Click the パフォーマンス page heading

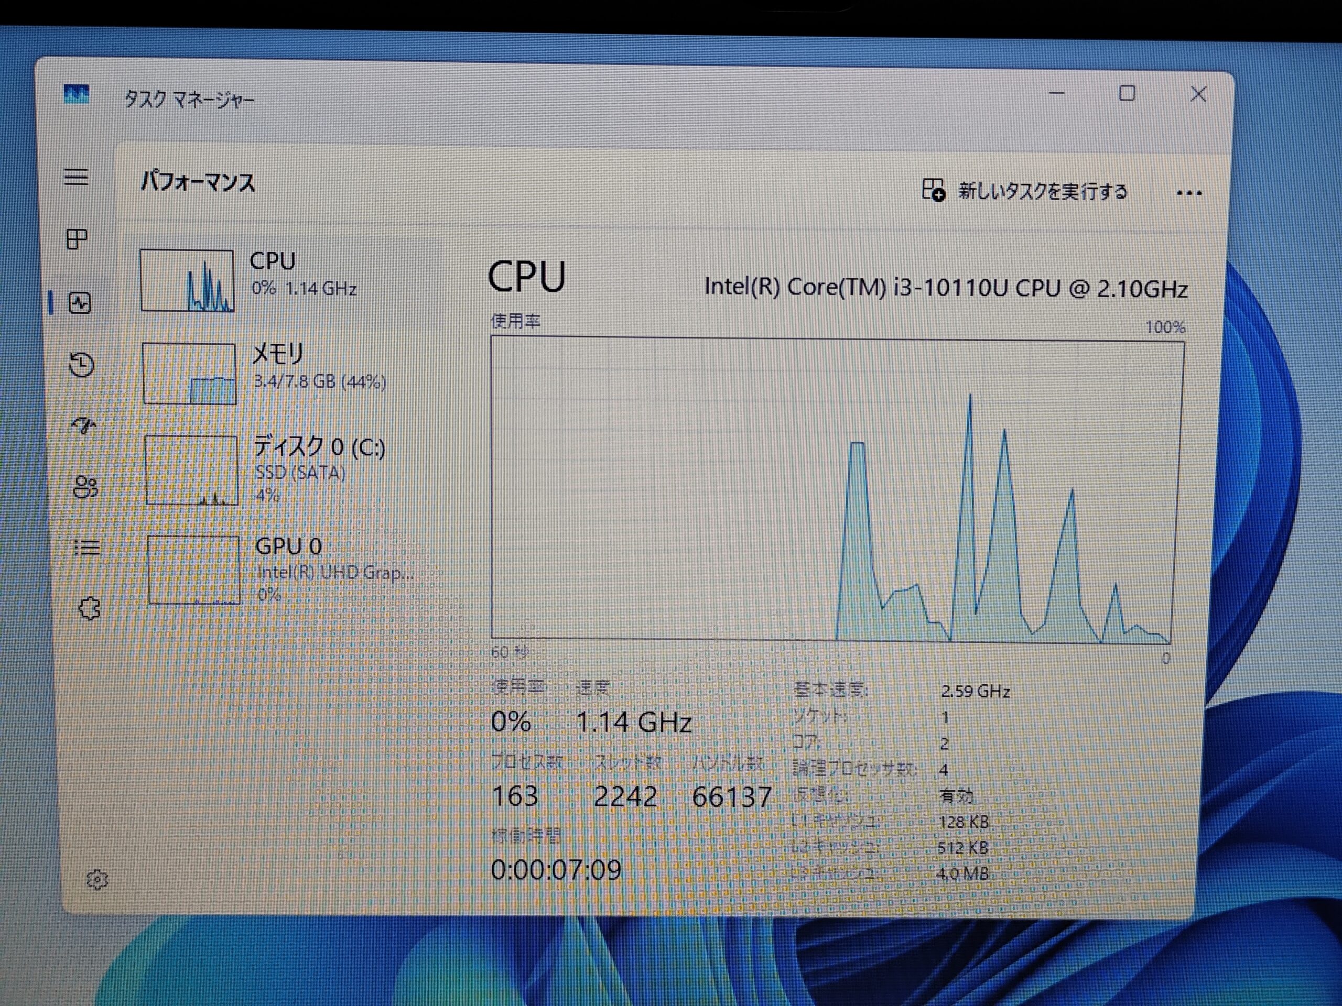coord(198,182)
